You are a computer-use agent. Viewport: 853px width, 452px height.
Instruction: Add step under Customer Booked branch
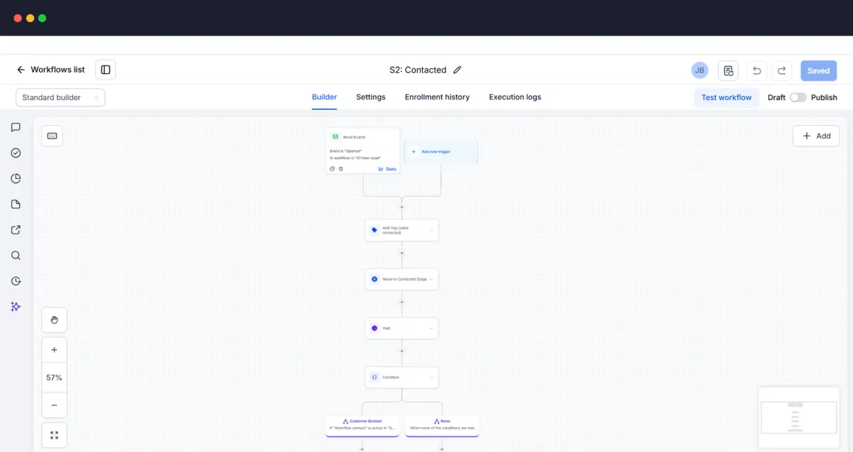pyautogui.click(x=363, y=448)
